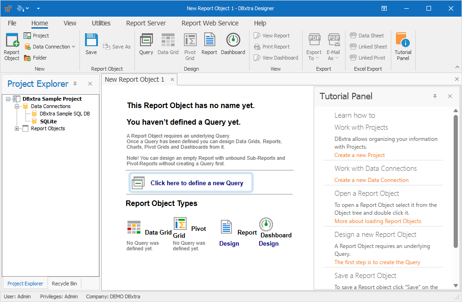
Task: Select the Data Grid design icon
Action: [168, 44]
